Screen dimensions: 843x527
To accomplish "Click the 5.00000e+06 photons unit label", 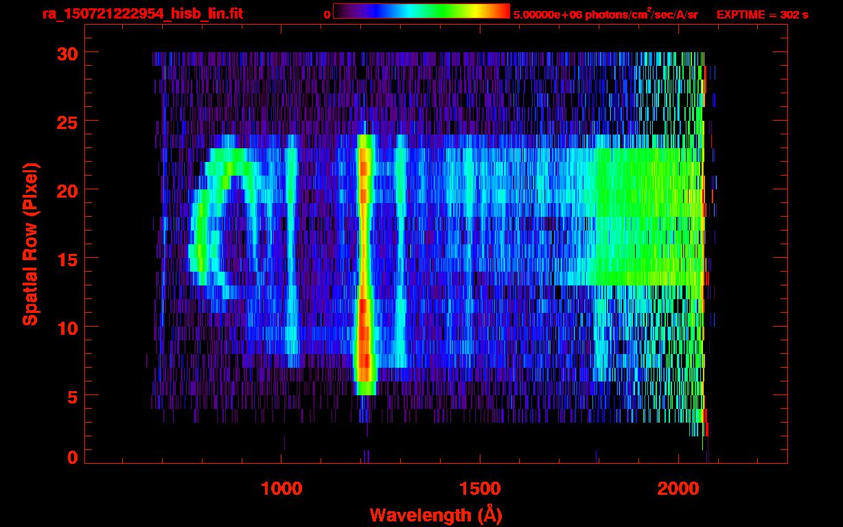I will pos(605,14).
